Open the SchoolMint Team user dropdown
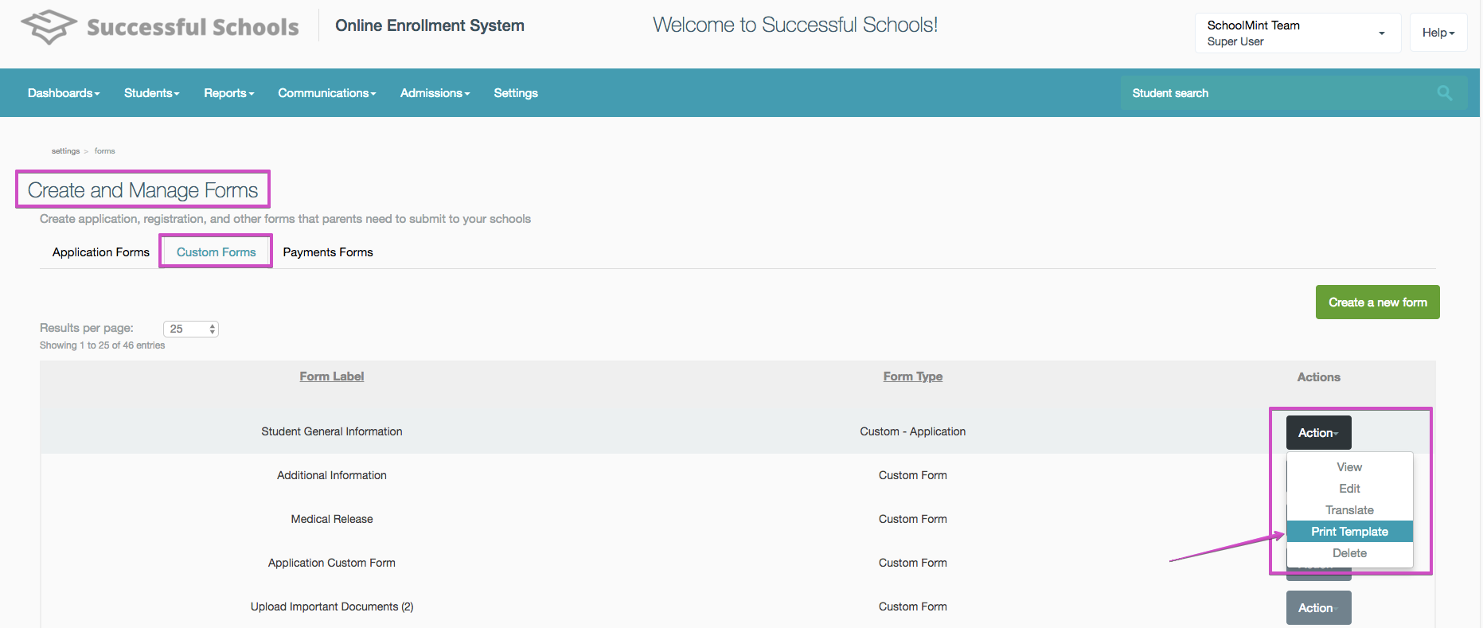Screen dimensions: 1483x628 click(x=1298, y=33)
